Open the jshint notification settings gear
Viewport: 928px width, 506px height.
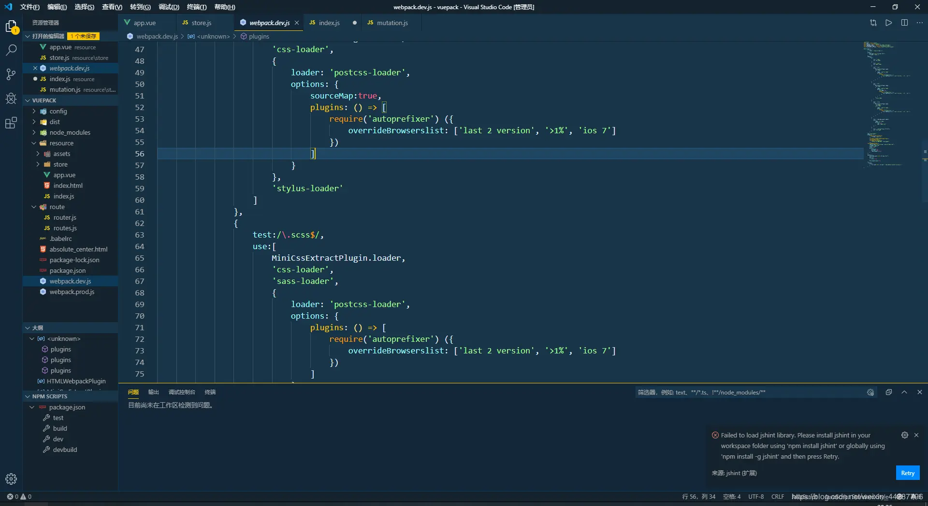click(905, 435)
